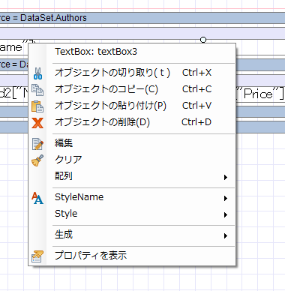Click the show-properties icon

click(37, 256)
